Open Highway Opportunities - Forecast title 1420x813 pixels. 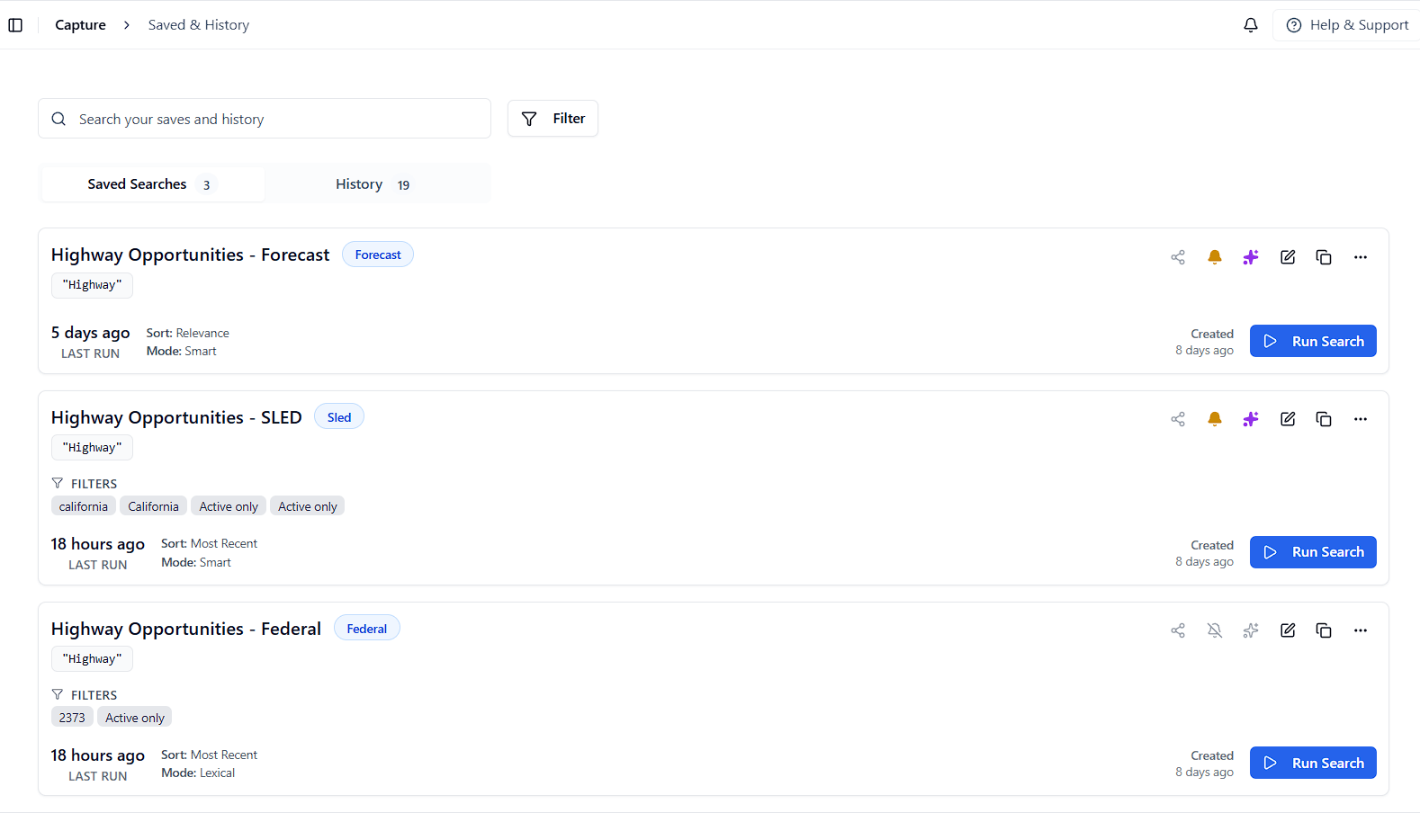click(x=190, y=255)
